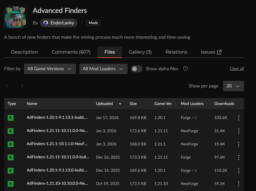Open the external Issues link

[x=211, y=52]
